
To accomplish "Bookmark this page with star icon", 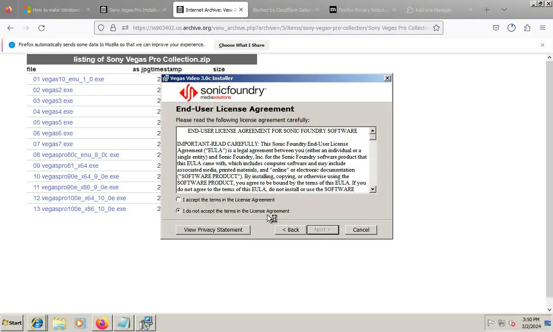I will click(436, 28).
